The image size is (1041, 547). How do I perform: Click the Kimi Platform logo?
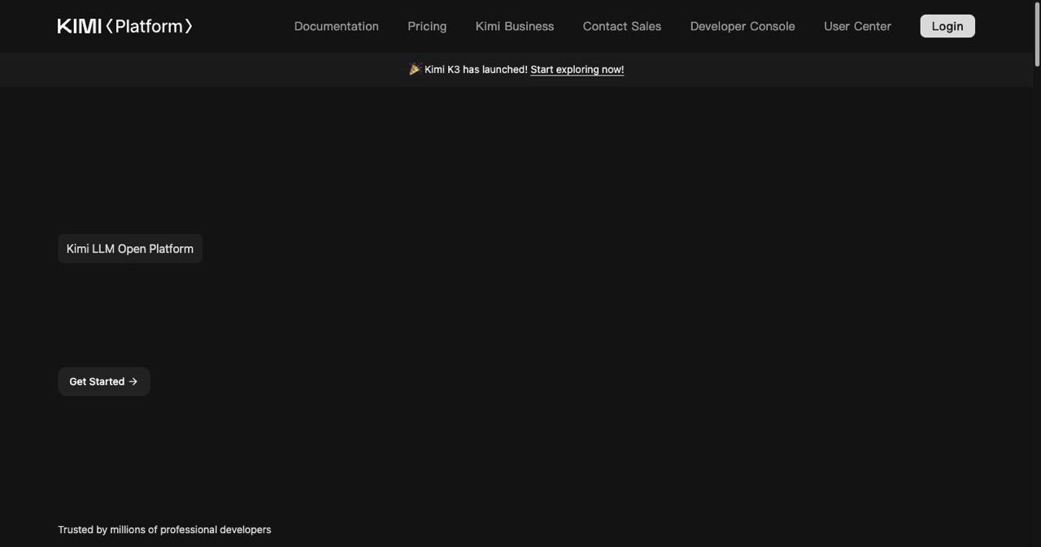pyautogui.click(x=125, y=26)
